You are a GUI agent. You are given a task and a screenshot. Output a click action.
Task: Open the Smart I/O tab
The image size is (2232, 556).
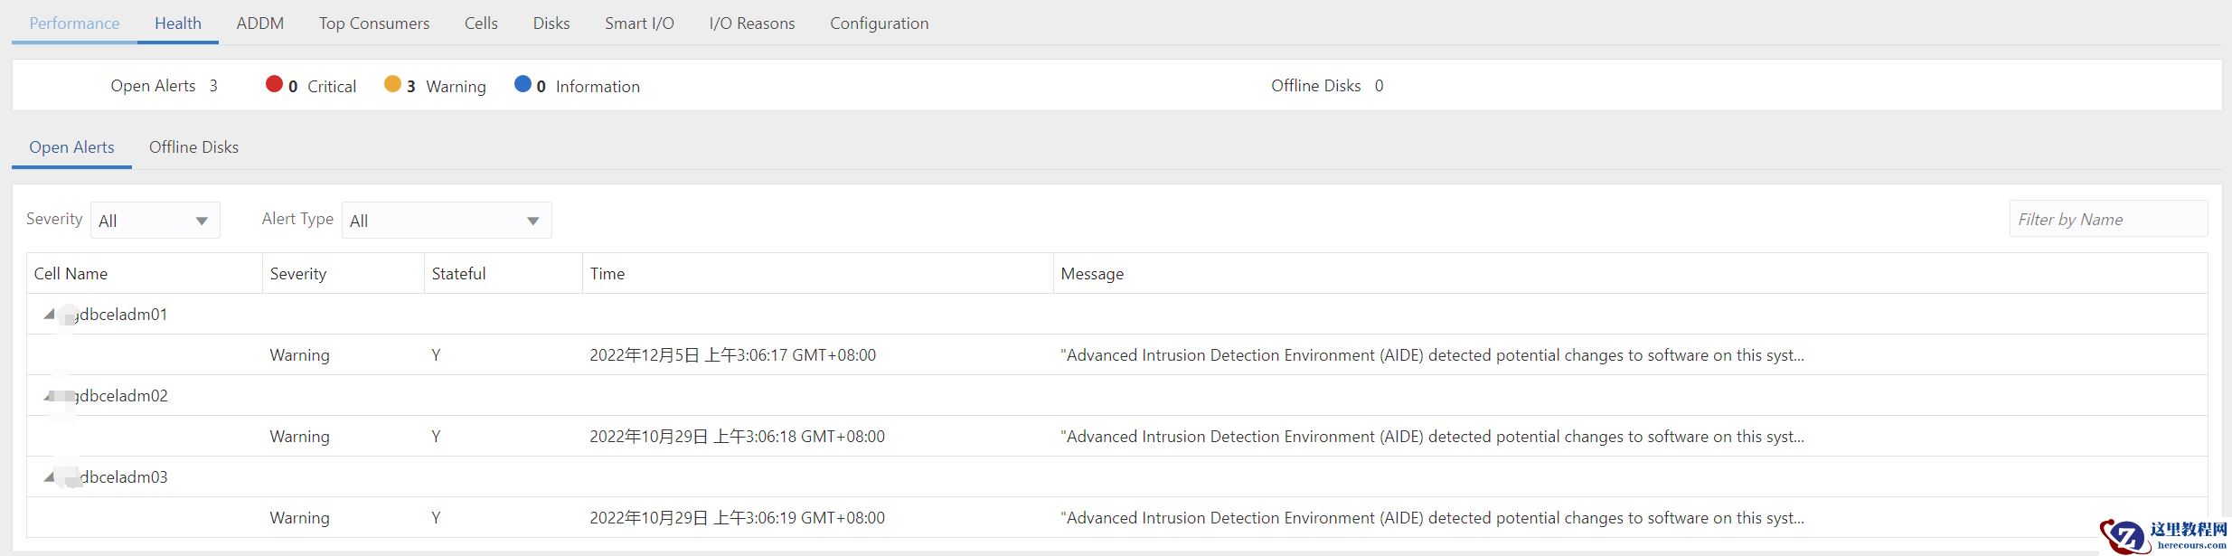(639, 24)
